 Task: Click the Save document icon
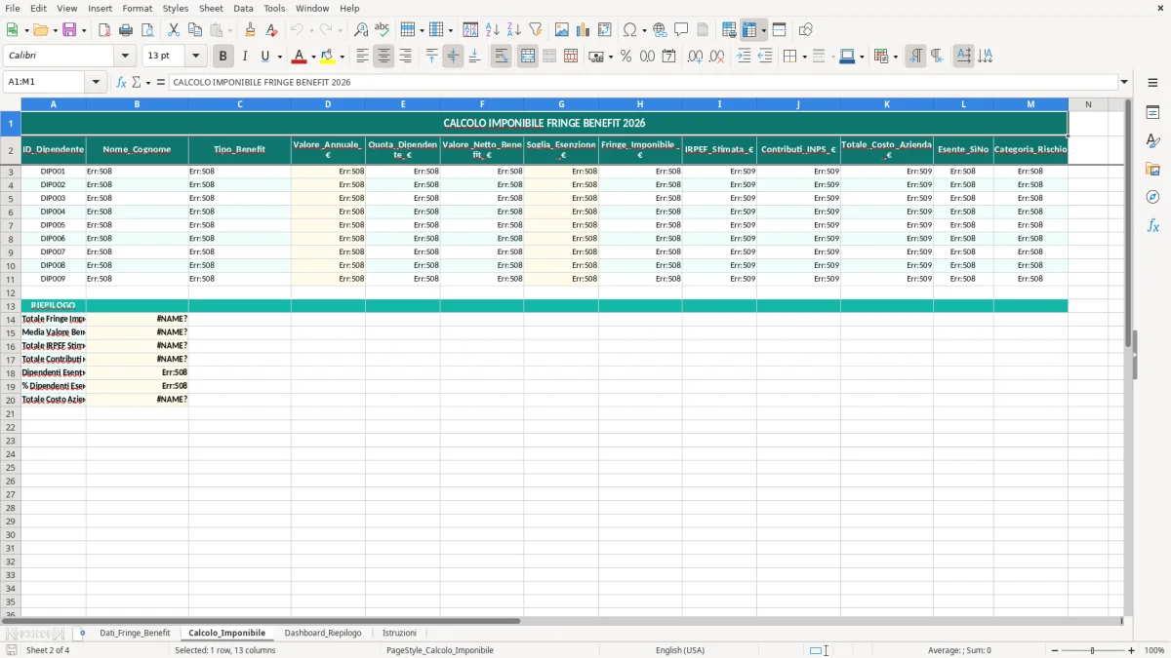click(x=69, y=30)
